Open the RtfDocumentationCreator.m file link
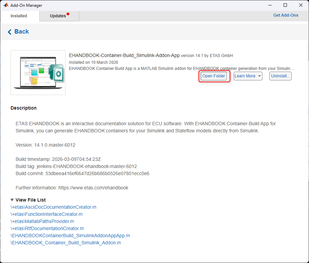Screen dimensions: 309x263 47,228
